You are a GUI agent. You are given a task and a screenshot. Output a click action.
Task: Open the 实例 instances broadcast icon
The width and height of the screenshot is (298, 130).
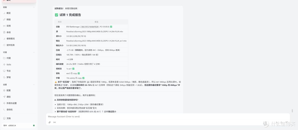(x=4, y=26)
